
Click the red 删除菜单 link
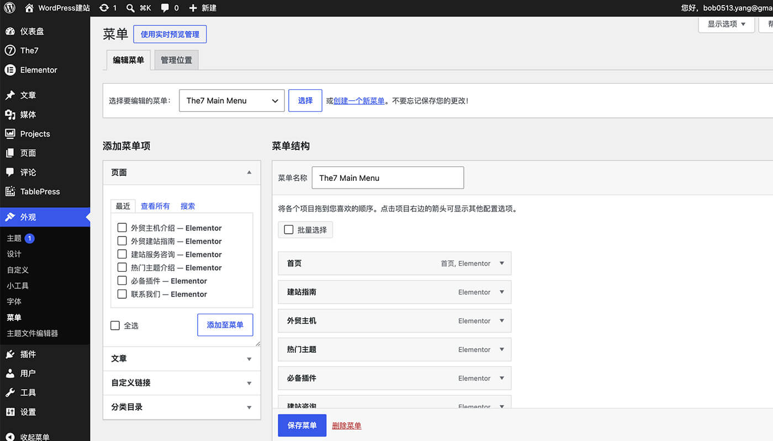[x=347, y=426]
